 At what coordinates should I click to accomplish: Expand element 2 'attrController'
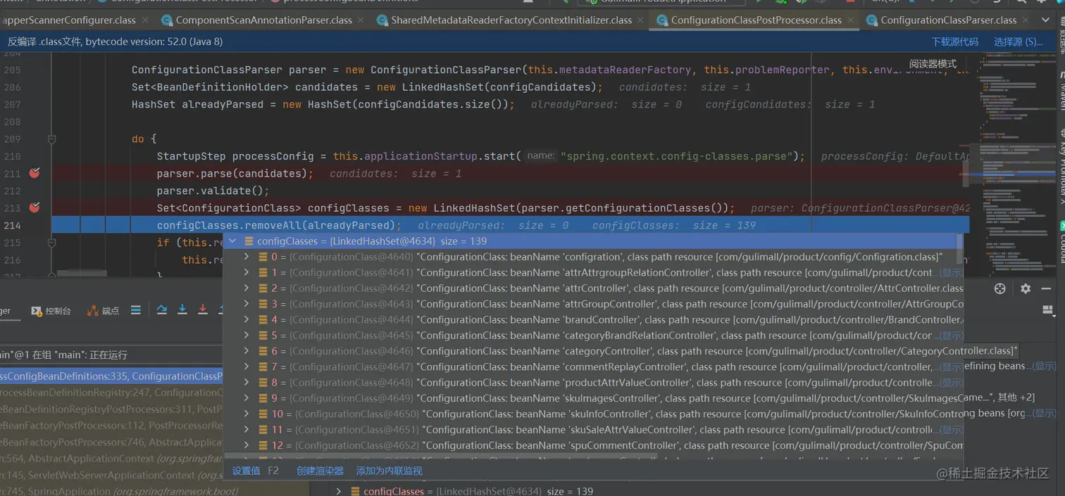point(246,288)
